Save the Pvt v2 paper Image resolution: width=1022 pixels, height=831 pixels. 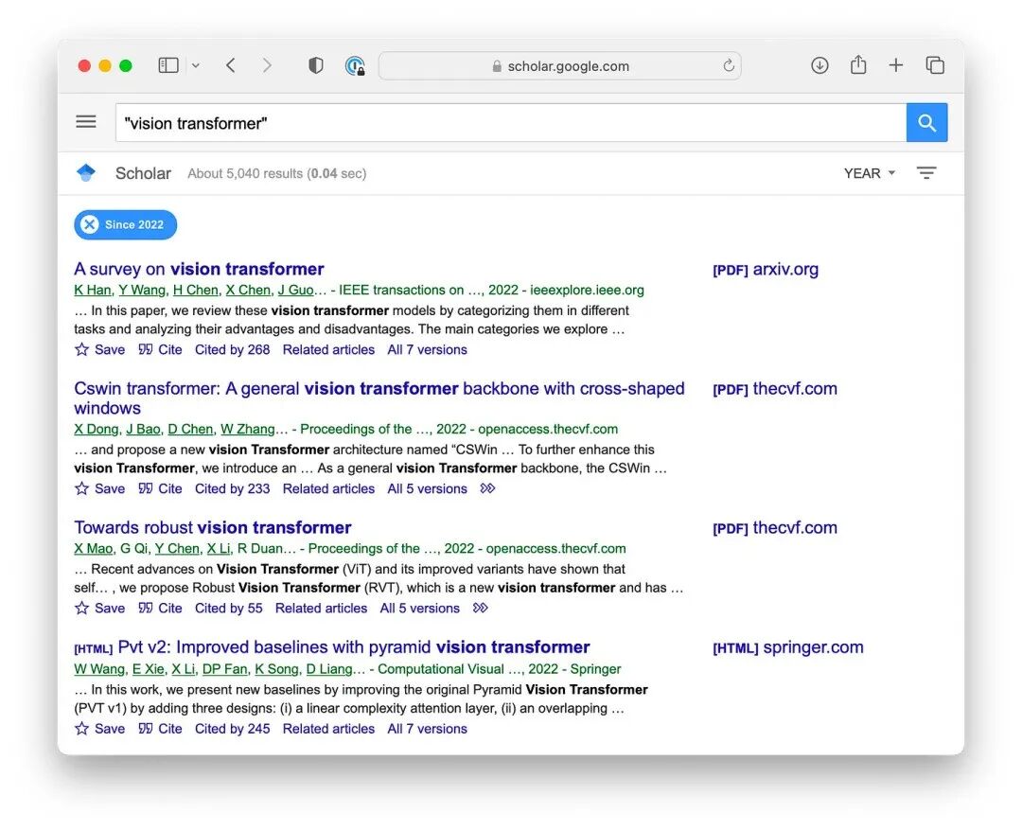[99, 728]
